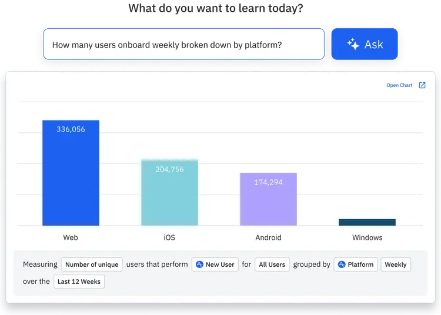Open the Number of unique dropdown
441x315 pixels.
(x=92, y=264)
